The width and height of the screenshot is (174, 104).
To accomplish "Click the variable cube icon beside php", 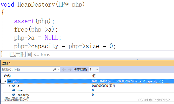I will tap(9, 81).
